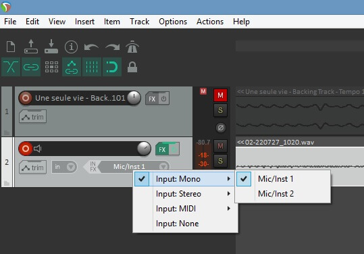Image resolution: width=364 pixels, height=254 pixels.
Task: Open FX chain for track 1
Action: tap(152, 99)
